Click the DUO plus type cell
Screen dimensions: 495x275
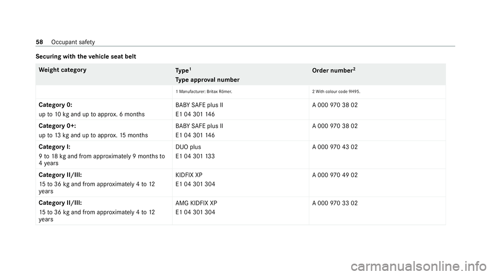pos(188,147)
